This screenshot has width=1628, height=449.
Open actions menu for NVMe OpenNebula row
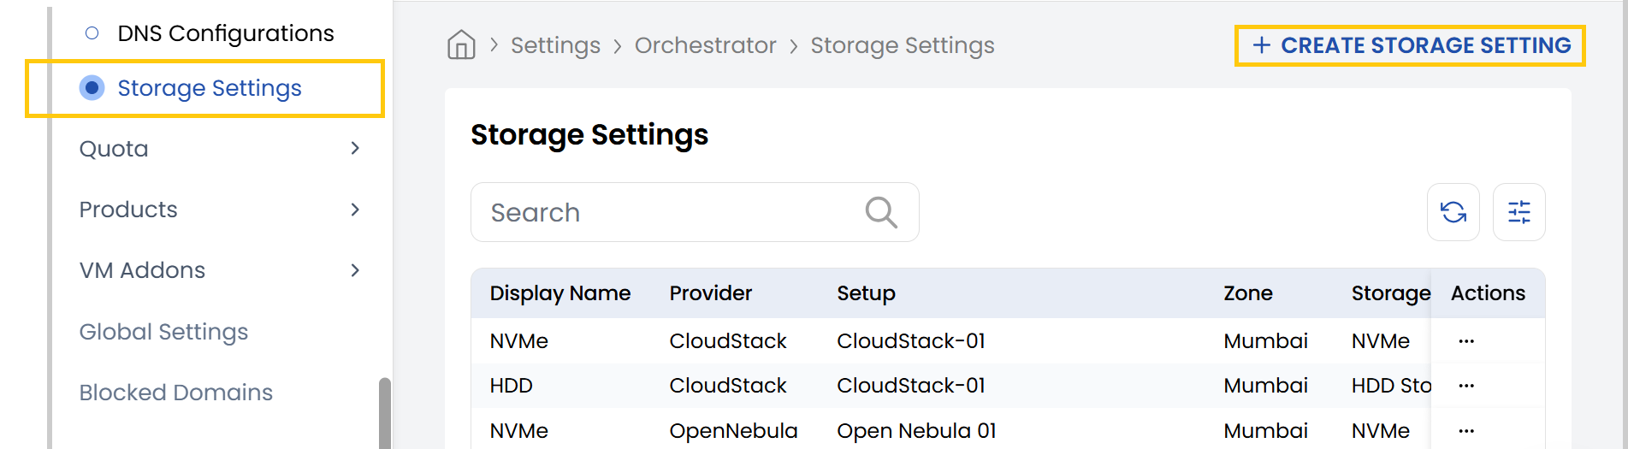1466,431
